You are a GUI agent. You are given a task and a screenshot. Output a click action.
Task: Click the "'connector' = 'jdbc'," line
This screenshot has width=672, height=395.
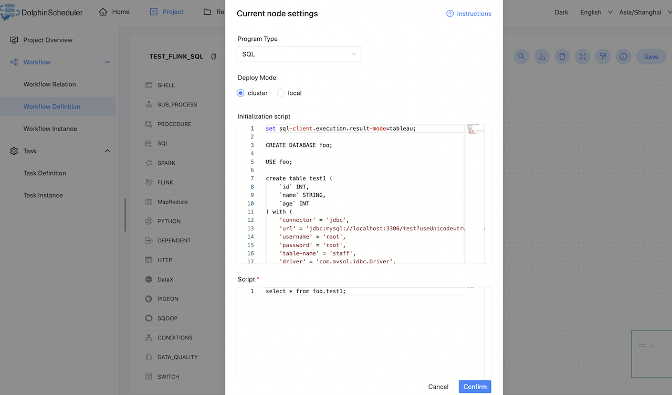314,220
